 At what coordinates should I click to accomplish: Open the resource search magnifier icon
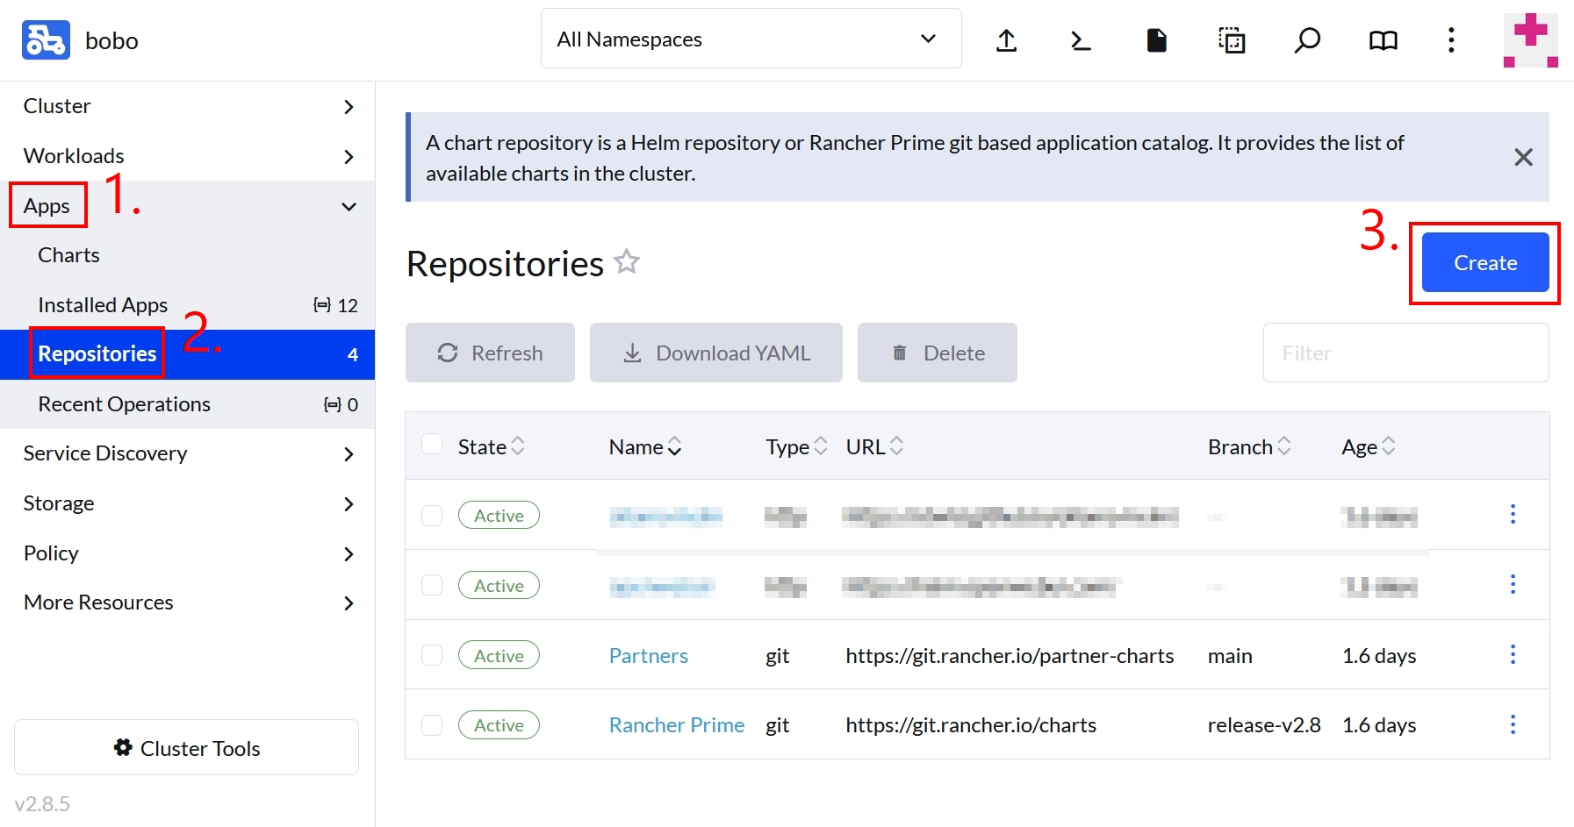1307,40
